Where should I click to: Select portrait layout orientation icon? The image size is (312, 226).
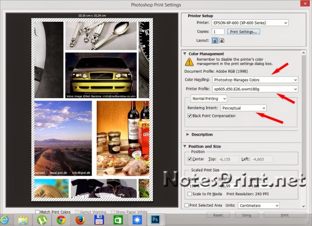point(215,40)
